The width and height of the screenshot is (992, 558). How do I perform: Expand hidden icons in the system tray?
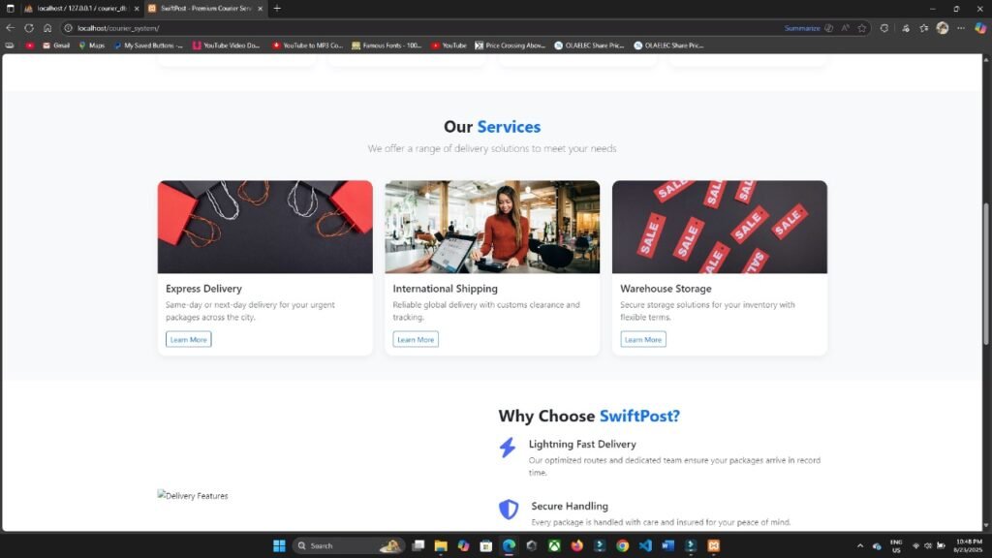(x=860, y=544)
